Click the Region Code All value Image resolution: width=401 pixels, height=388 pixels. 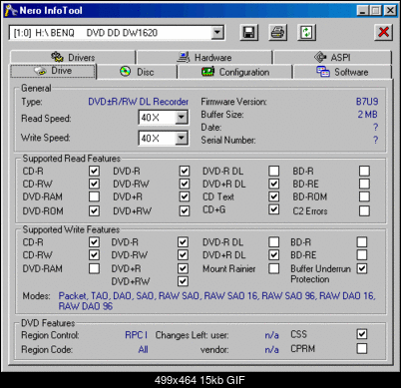143,349
